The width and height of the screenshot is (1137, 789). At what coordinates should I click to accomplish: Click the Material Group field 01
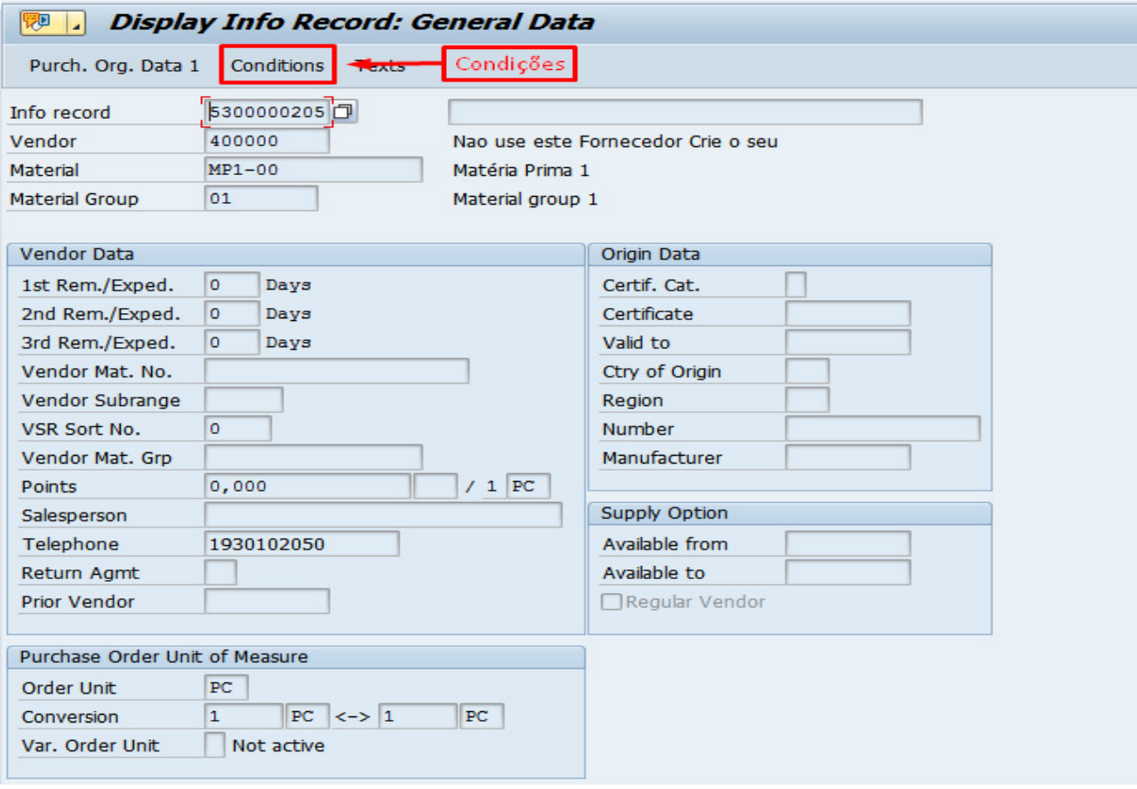point(261,199)
